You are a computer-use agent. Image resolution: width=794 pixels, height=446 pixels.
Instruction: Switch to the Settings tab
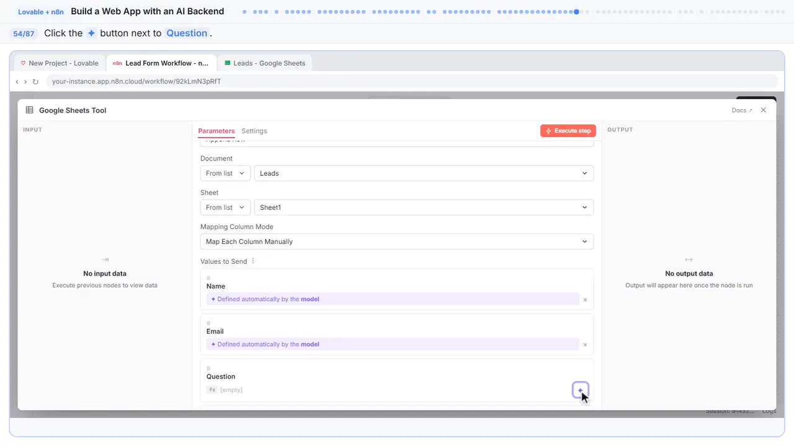(x=254, y=131)
